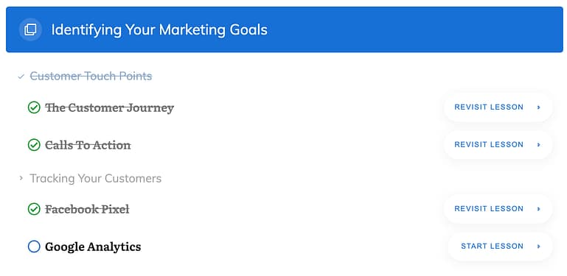Open the Tracking Your Customers section title

[95, 179]
